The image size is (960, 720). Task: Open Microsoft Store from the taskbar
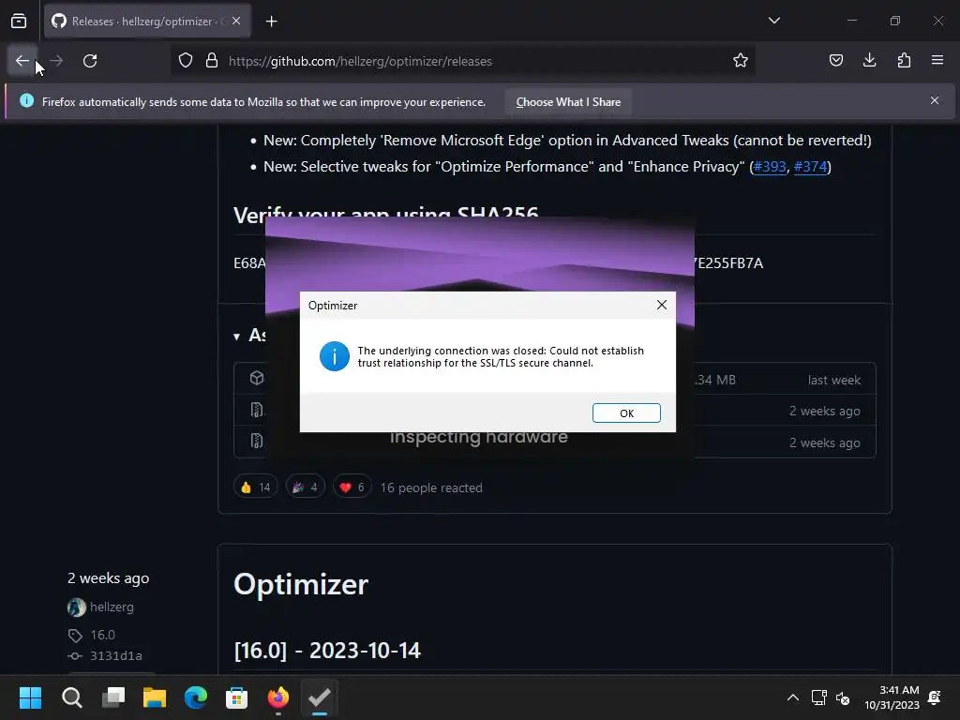pyautogui.click(x=237, y=697)
